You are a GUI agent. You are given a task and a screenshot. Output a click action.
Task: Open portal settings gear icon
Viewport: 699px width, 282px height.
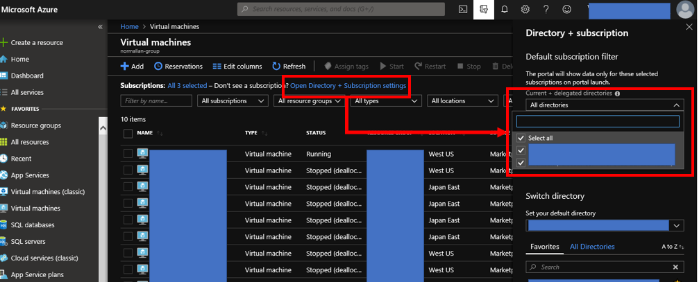525,9
